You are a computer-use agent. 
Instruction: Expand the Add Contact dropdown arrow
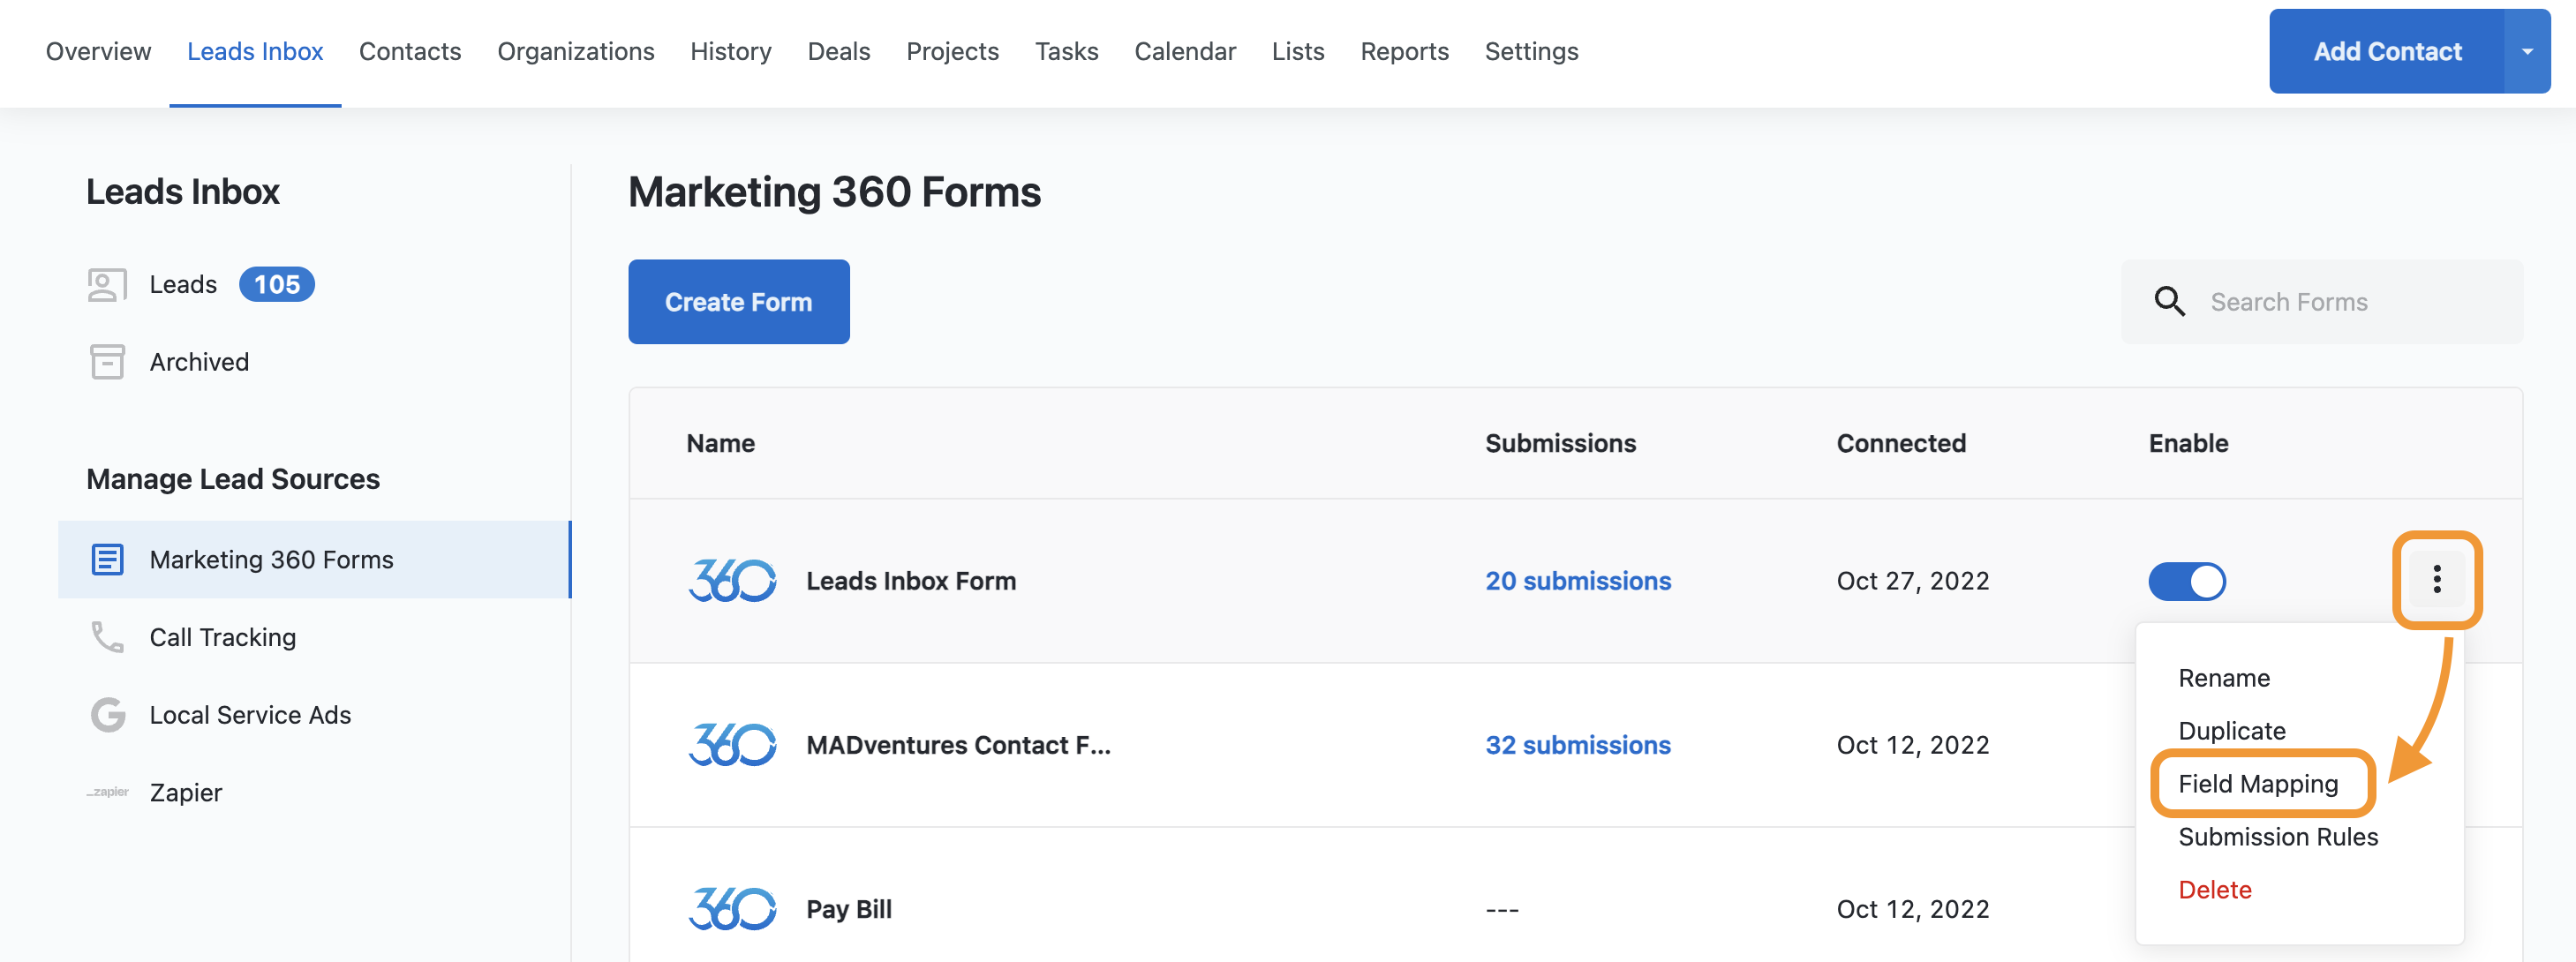tap(2526, 52)
